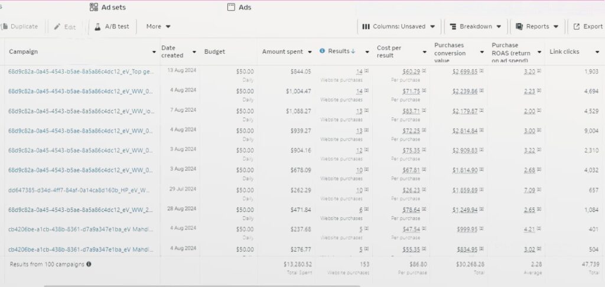Click the info icon beside Results header
The image size is (605, 287).
pyautogui.click(x=322, y=51)
